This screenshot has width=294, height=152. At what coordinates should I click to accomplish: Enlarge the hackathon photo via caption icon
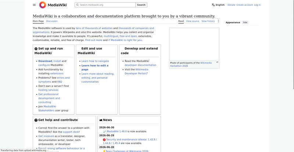coord(217,62)
